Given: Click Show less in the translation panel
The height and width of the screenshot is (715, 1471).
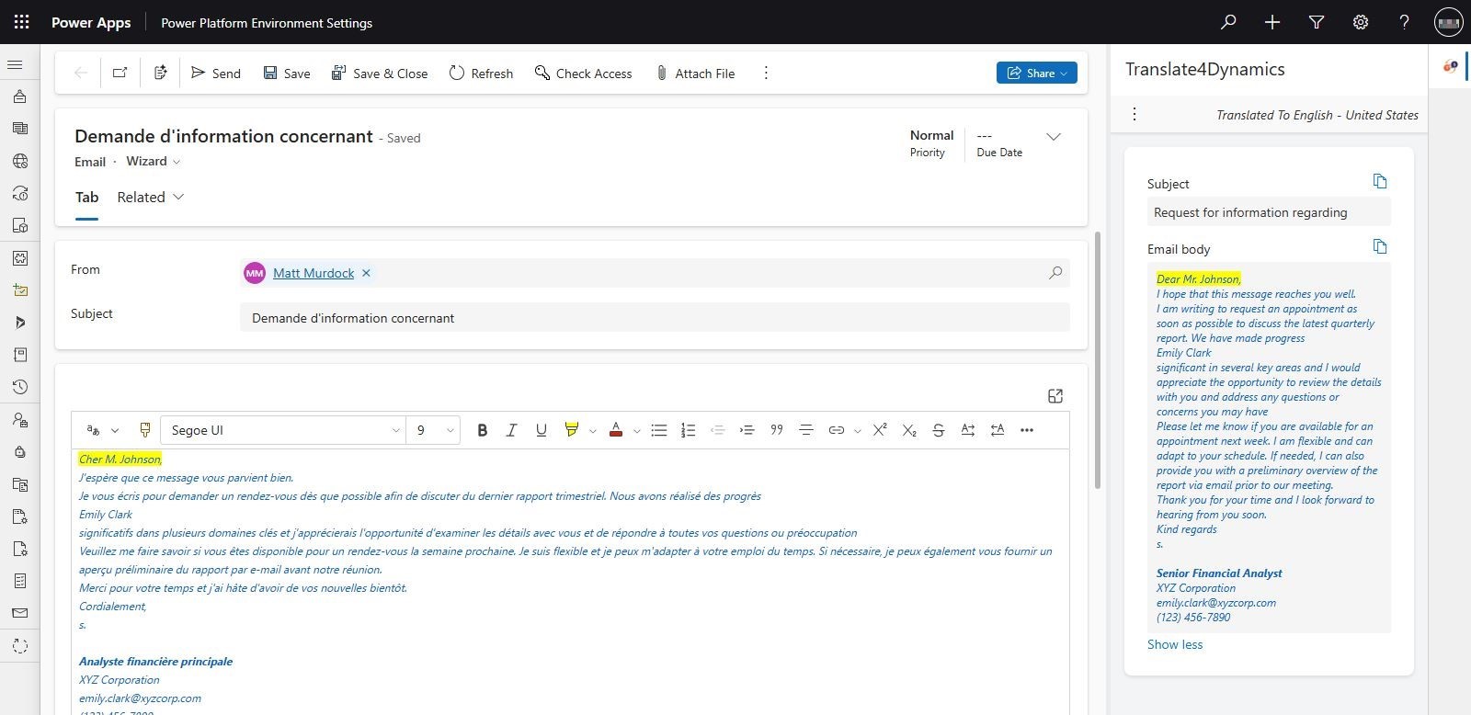Looking at the screenshot, I should click(1175, 644).
